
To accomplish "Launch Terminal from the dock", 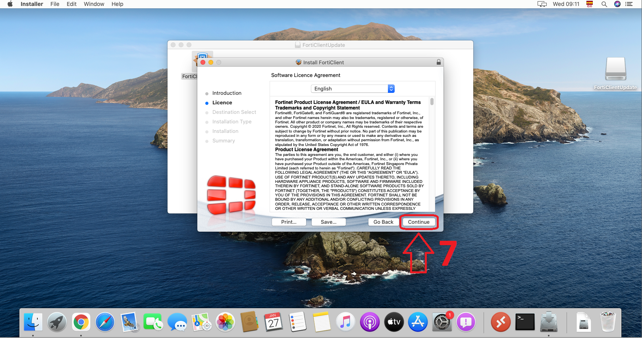I will [525, 322].
